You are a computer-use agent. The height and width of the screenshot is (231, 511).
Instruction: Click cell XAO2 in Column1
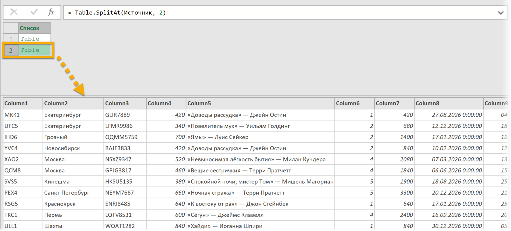pos(23,159)
